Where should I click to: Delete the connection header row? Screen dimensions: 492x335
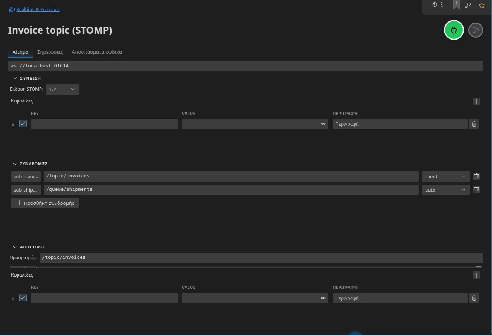point(474,124)
